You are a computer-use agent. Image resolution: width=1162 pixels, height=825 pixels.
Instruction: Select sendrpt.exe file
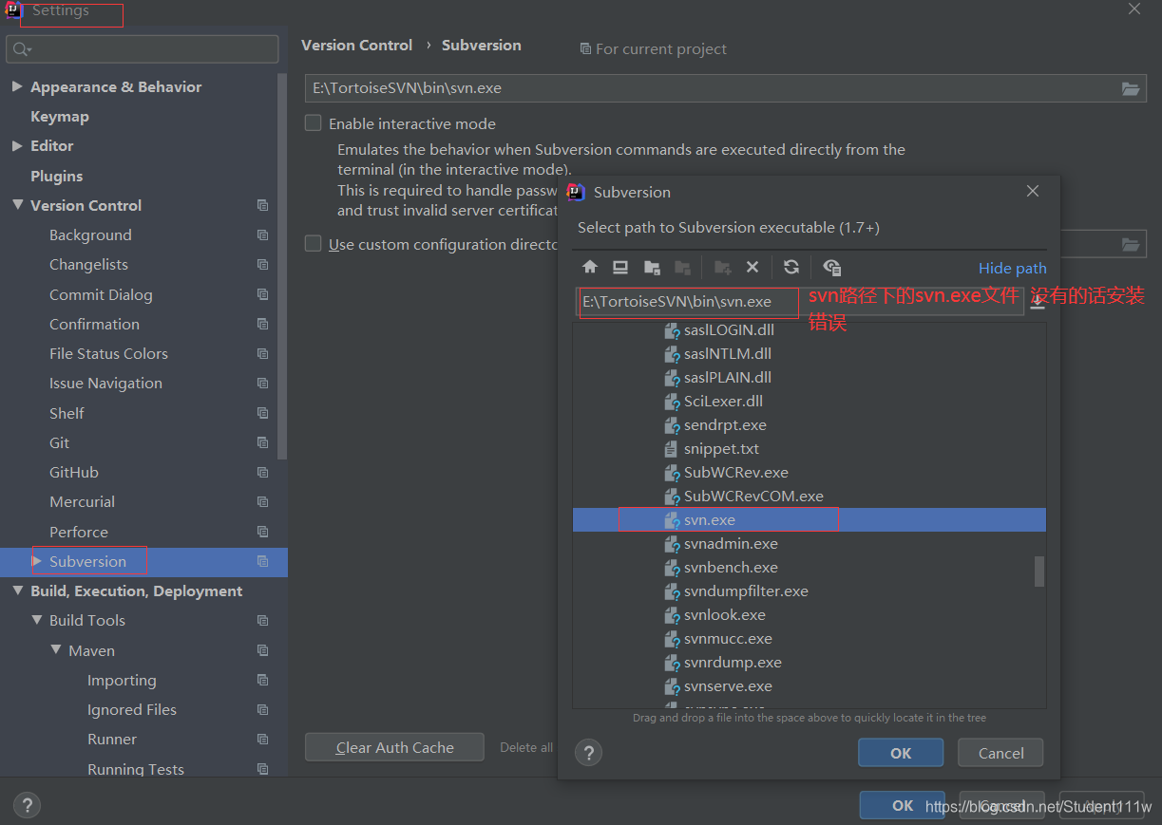tap(725, 424)
